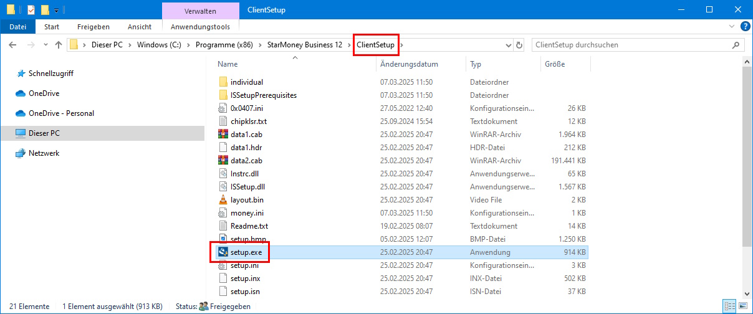Go up one folder level arrow
753x314 pixels.
pos(59,45)
